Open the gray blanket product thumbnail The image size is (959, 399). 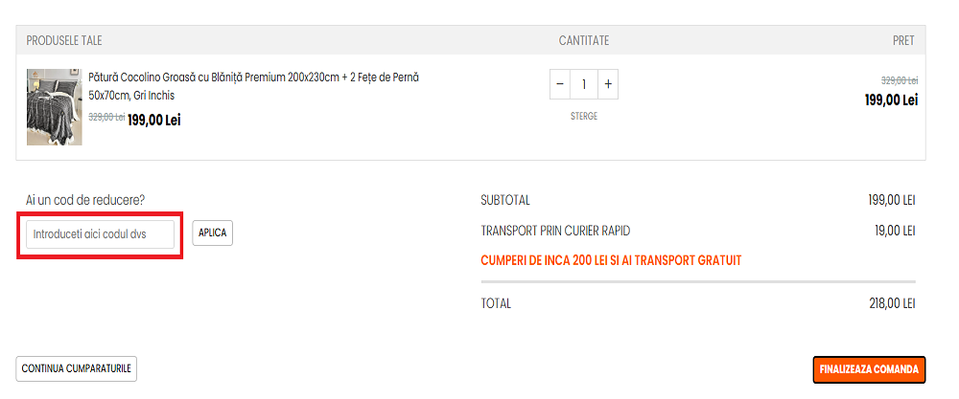tap(54, 106)
